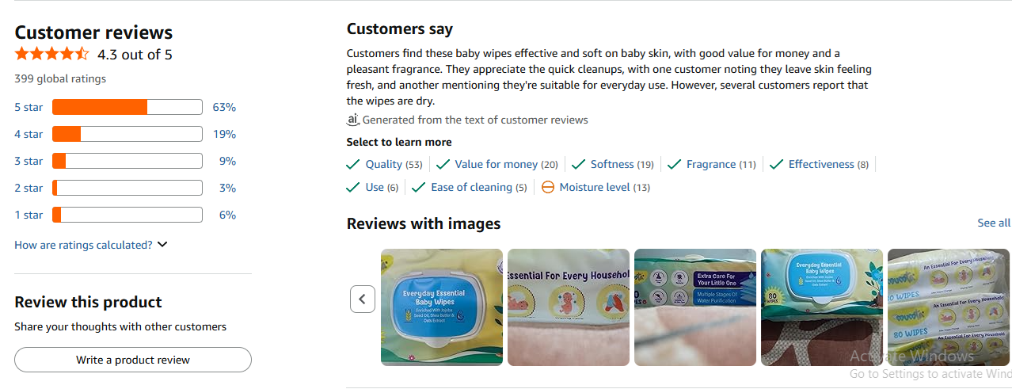Click the minus circle icon beside Moisture level
Viewport: 1012px width, 389px height.
click(548, 188)
